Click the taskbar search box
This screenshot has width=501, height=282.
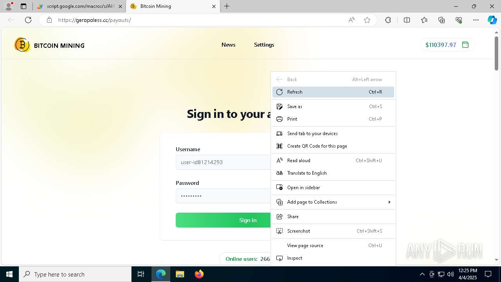(75, 274)
